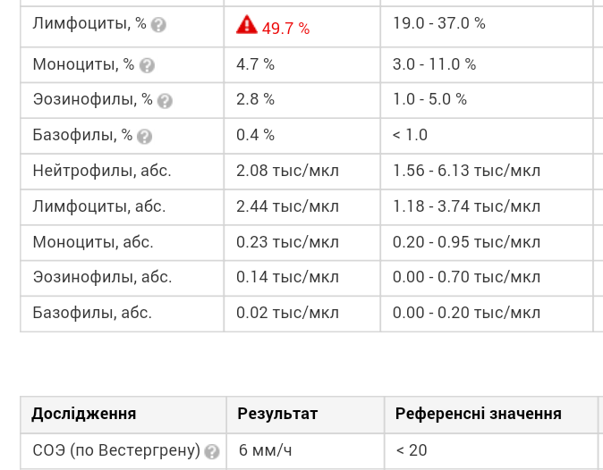The height and width of the screenshot is (470, 603).
Task: Click the 1.18 - 3.74 тыс/мкл reference value
Action: pyautogui.click(x=466, y=206)
